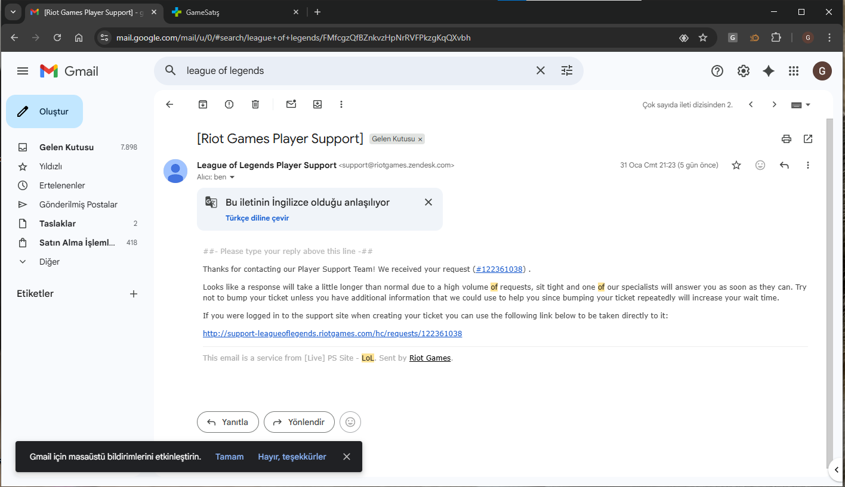Click Chrome address bar URL
This screenshot has width=845, height=487.
294,38
